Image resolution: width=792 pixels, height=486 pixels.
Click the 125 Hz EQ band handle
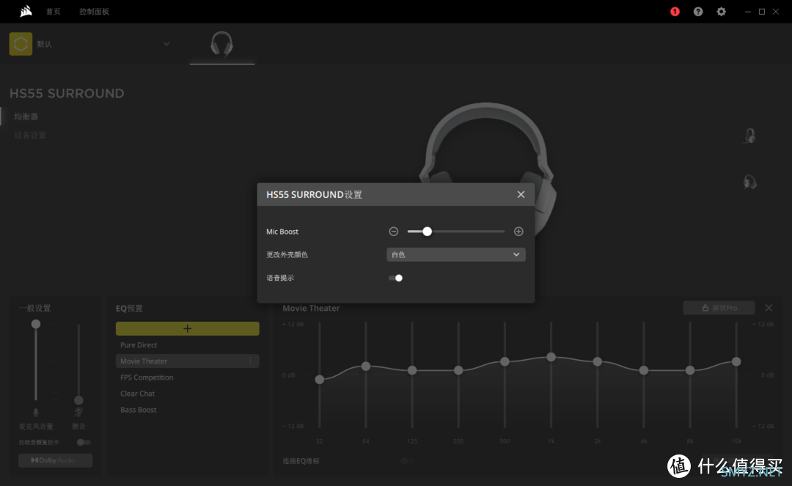(412, 370)
